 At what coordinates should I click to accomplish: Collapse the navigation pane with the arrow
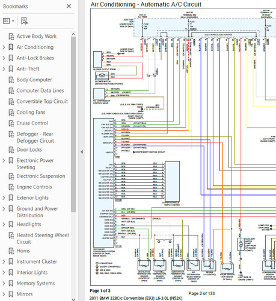(x=82, y=152)
